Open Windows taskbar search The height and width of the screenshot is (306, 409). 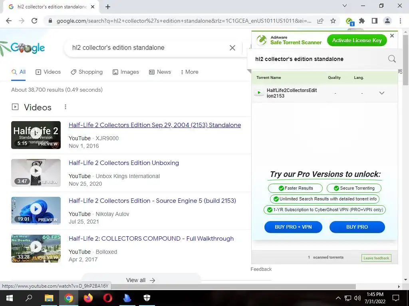[x=29, y=298]
